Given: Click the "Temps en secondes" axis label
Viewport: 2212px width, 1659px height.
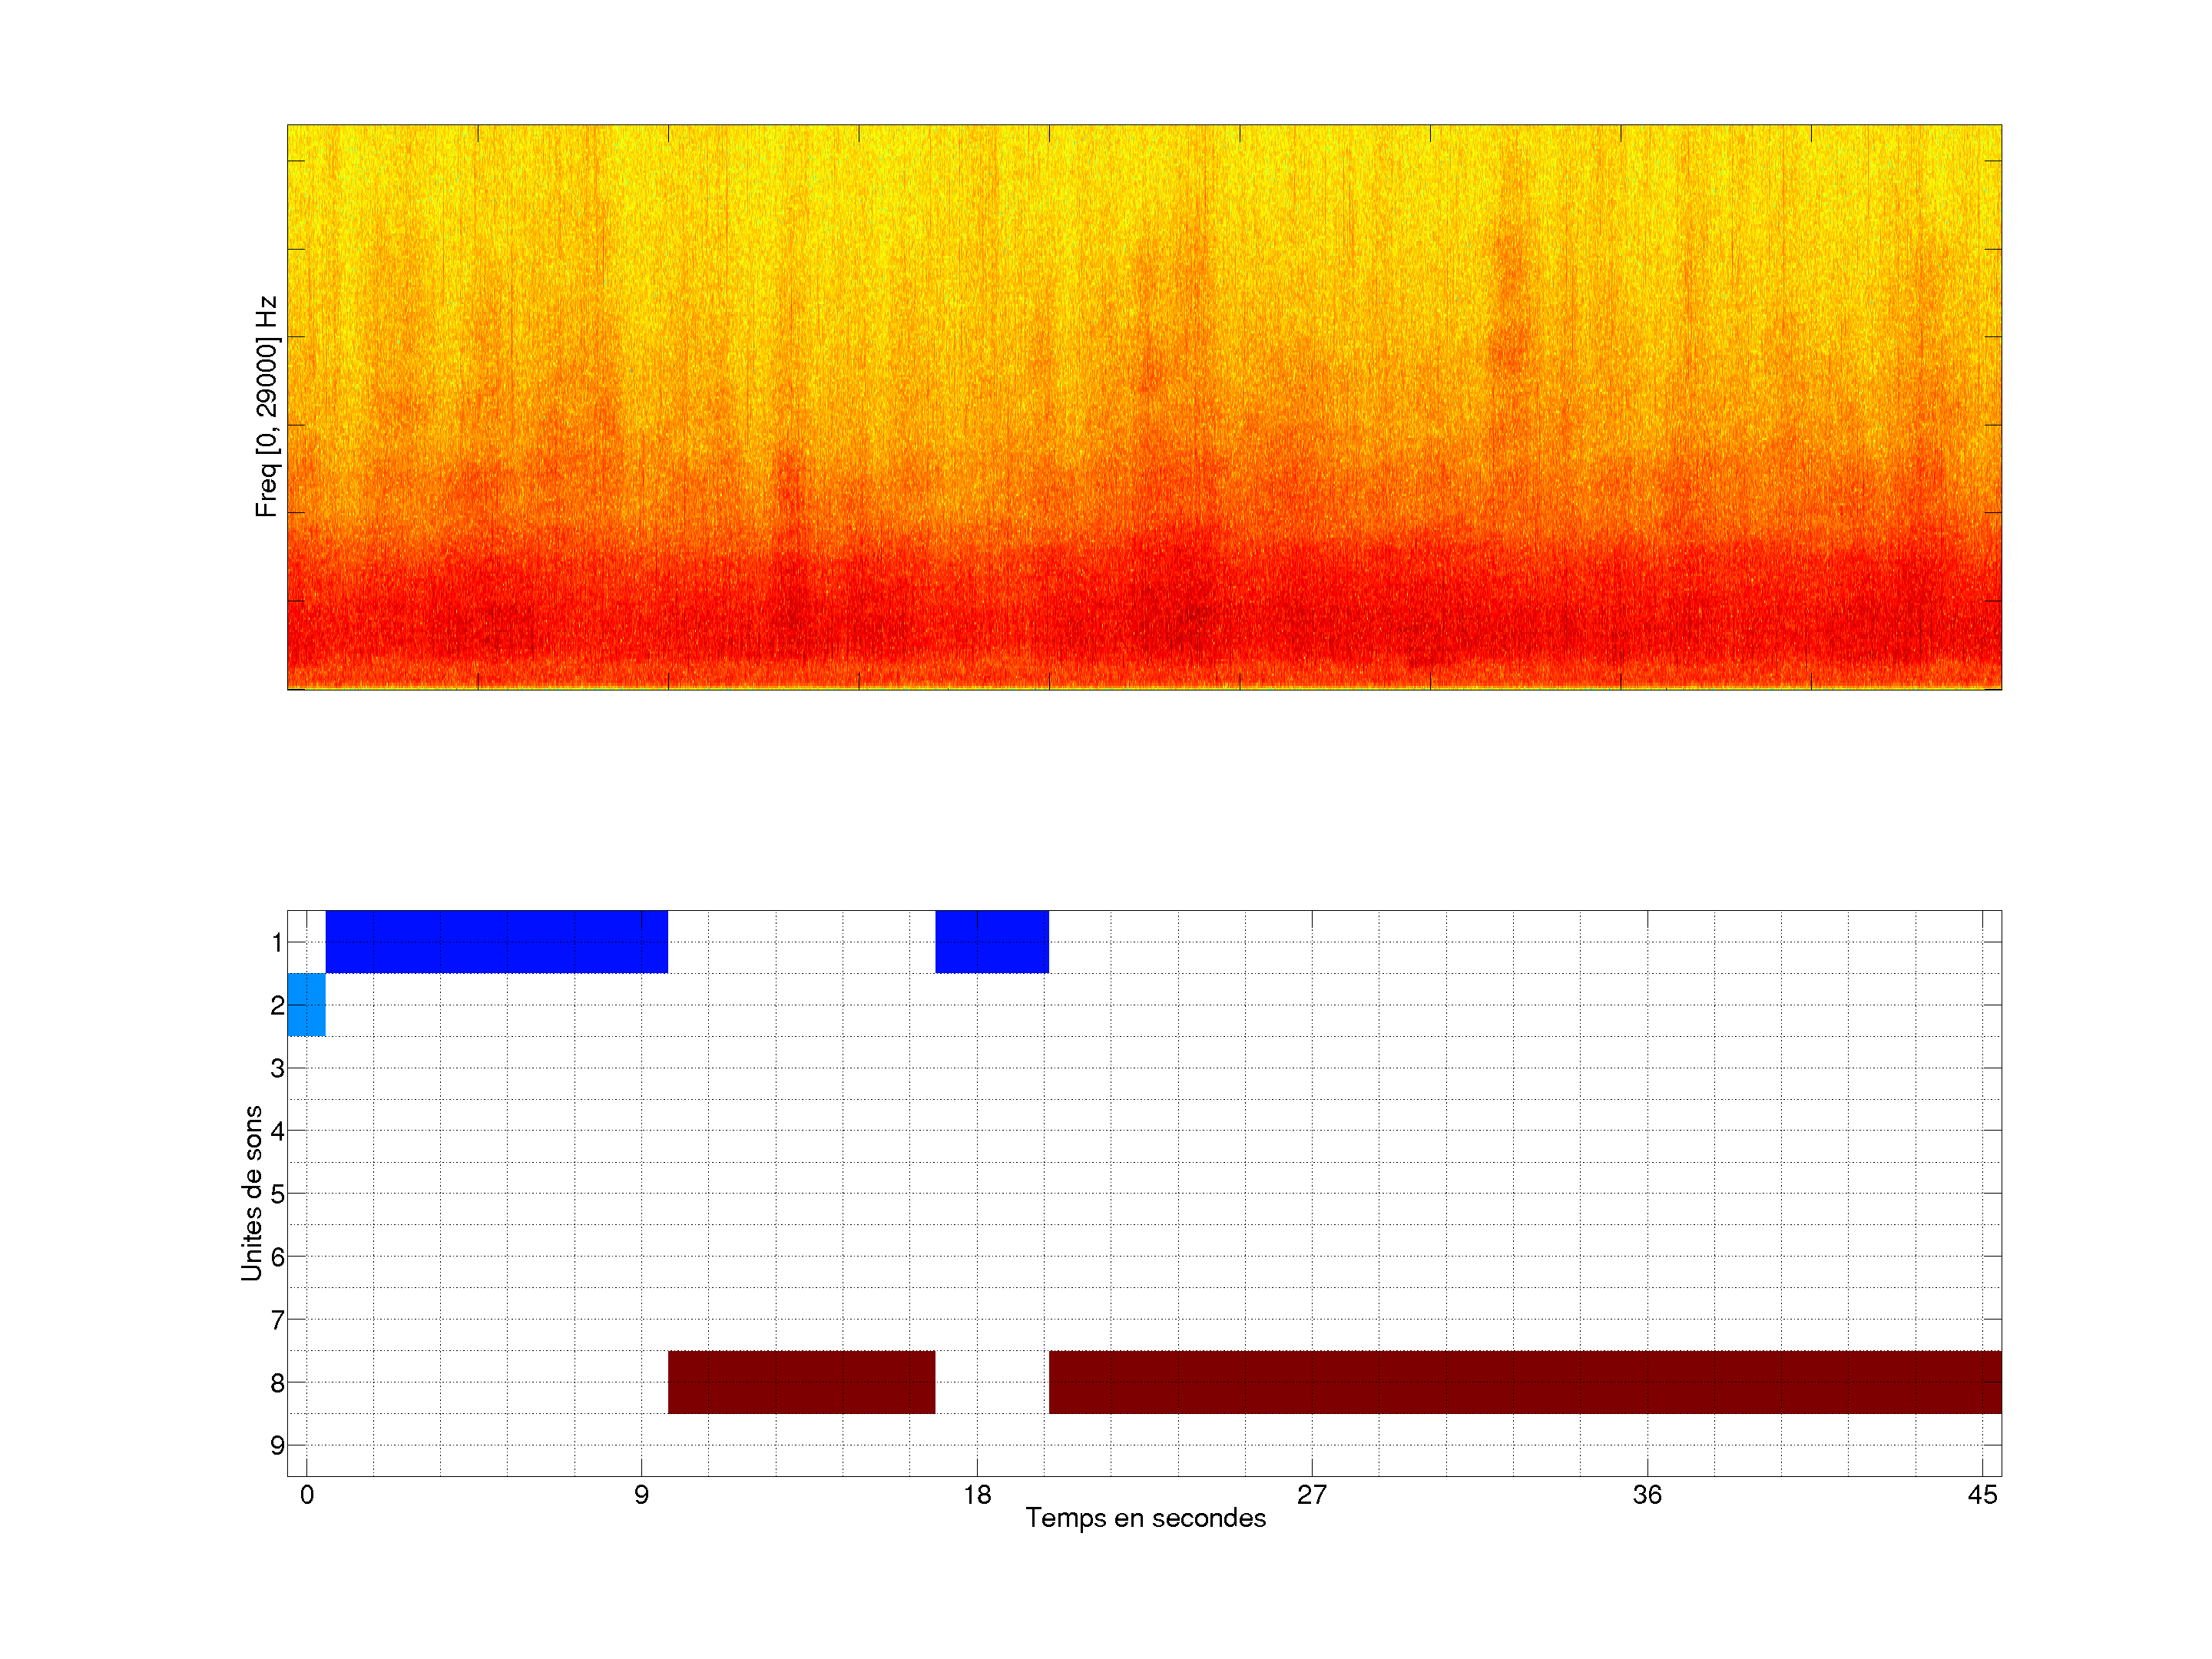Looking at the screenshot, I should [x=1145, y=1518].
